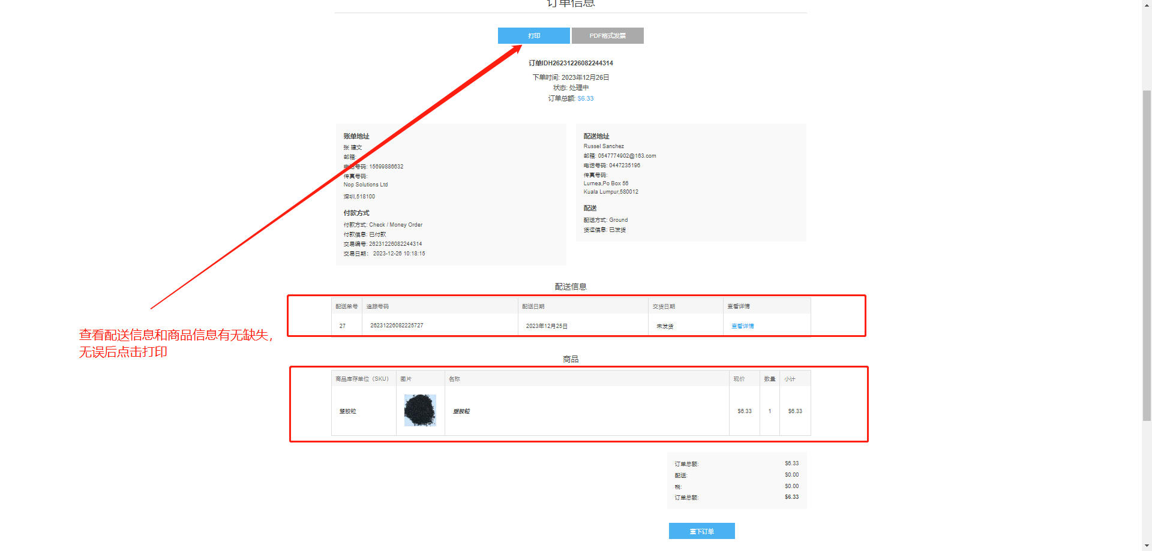Click the 商品库存单位 (SKU) column header
1152x551 pixels.
(x=362, y=379)
